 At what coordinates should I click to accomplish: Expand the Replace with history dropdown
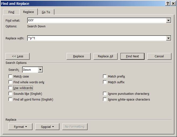coord(169,38)
